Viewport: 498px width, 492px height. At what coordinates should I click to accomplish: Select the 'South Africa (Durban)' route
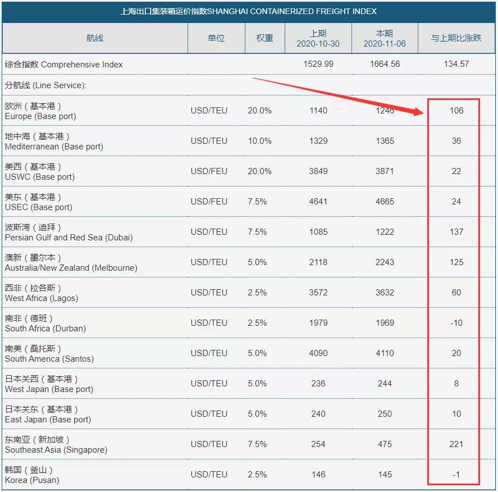click(45, 329)
